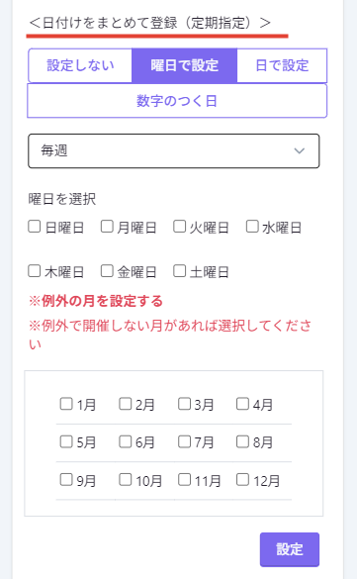Screen dimensions: 357x579
Task: Expand dropdown via chevron arrow icon
Action: 299,151
